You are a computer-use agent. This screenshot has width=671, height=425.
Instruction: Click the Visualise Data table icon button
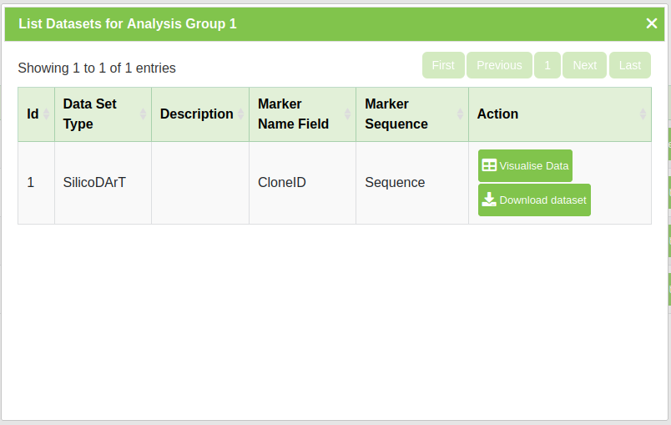[x=525, y=165]
